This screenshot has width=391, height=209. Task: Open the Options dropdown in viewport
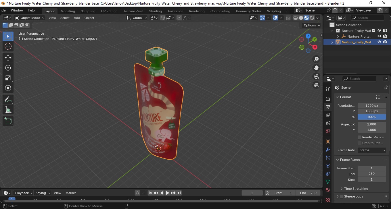pos(312,25)
